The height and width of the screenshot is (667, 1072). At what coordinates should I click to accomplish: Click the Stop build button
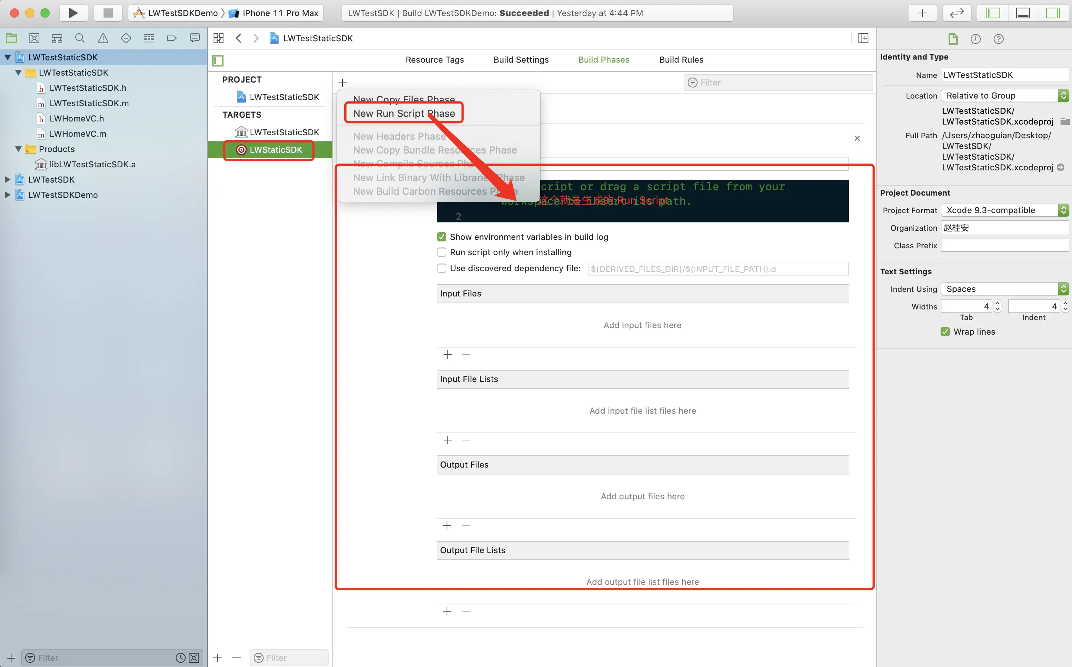click(108, 13)
